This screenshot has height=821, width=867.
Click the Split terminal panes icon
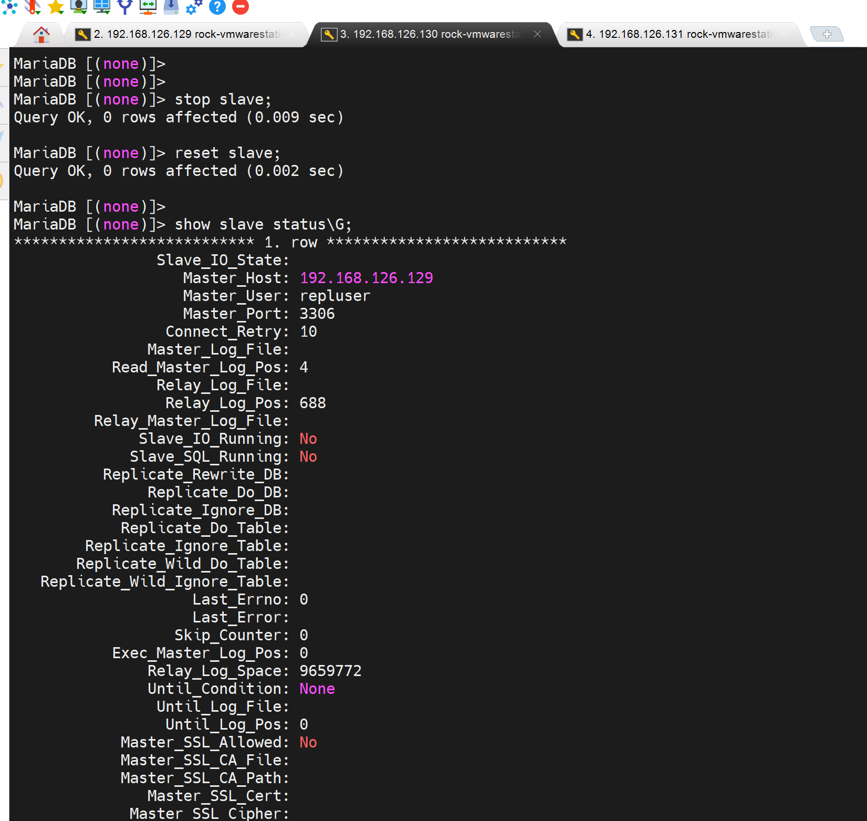click(102, 6)
